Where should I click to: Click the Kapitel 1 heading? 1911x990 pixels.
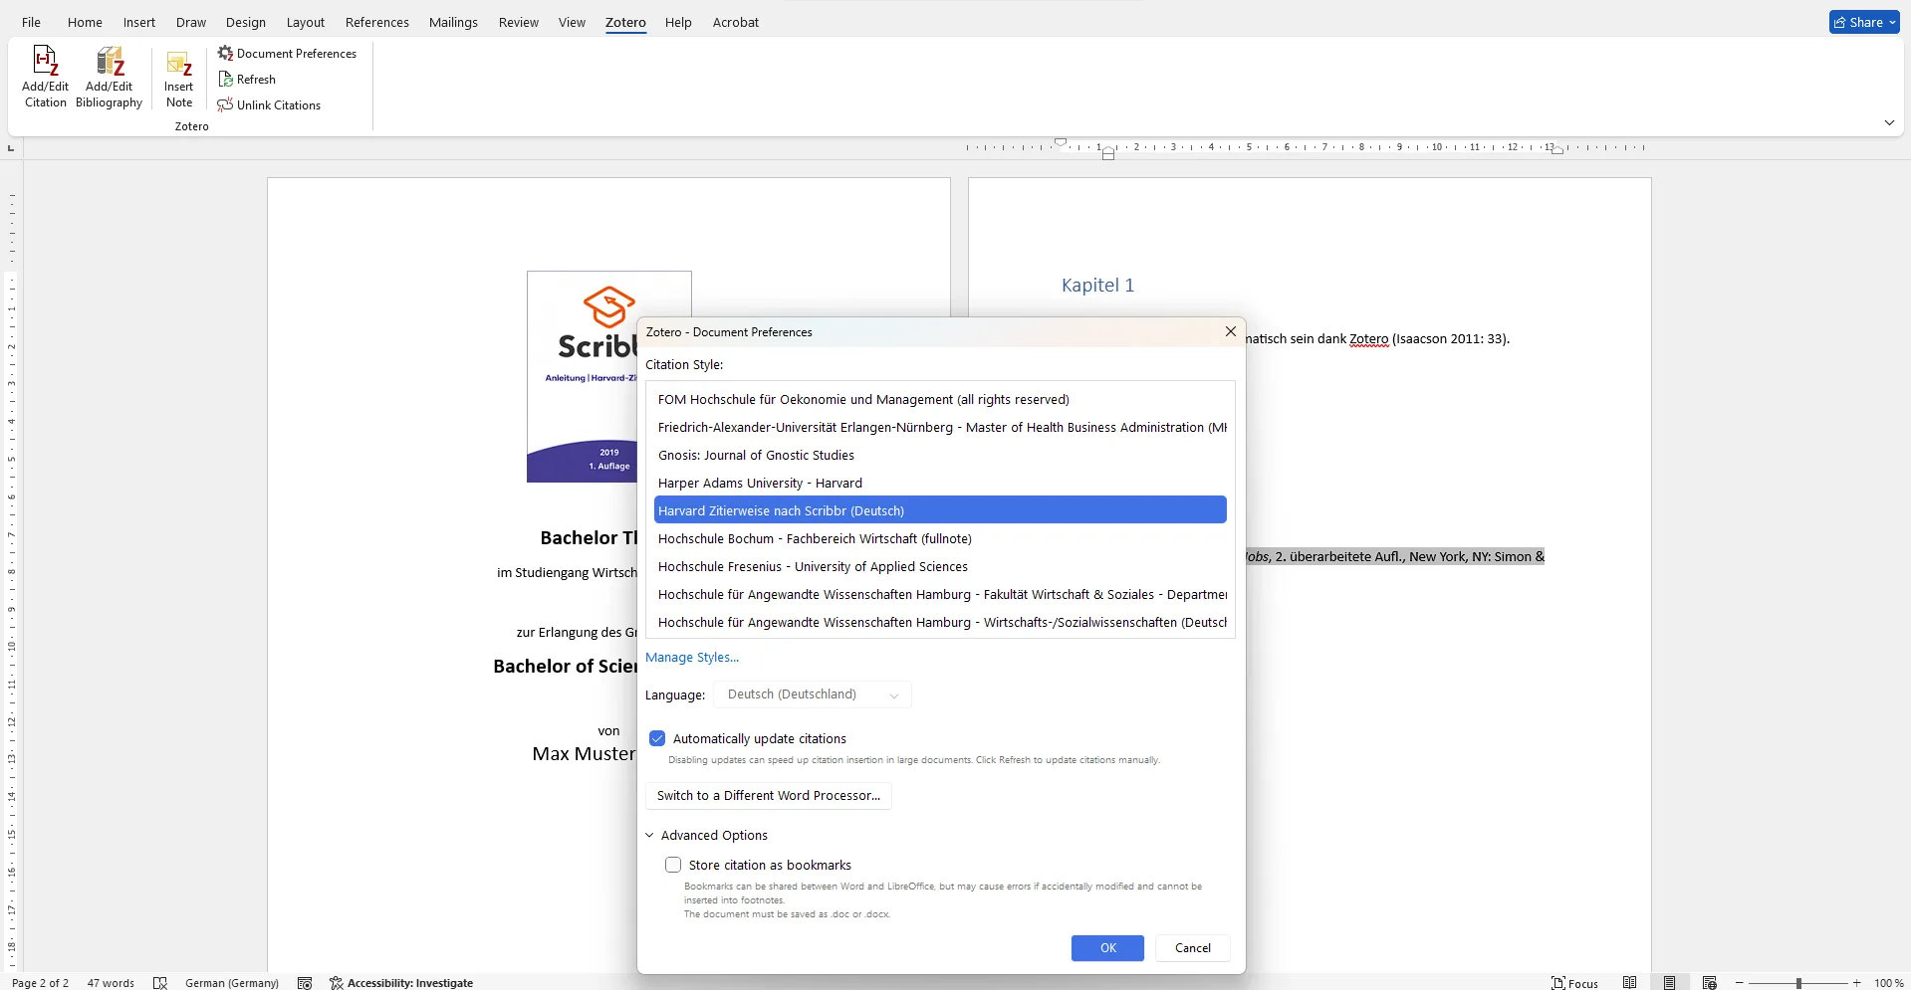(1097, 286)
